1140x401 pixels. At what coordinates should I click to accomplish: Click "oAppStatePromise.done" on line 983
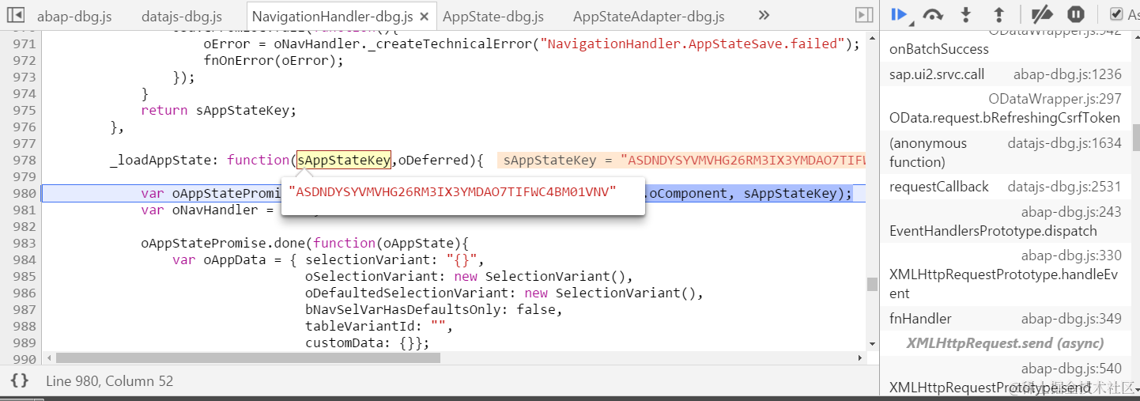[223, 243]
